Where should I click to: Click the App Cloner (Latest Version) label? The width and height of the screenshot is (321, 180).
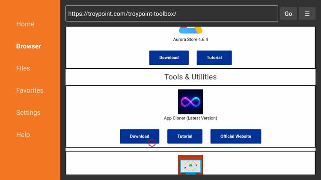190,118
